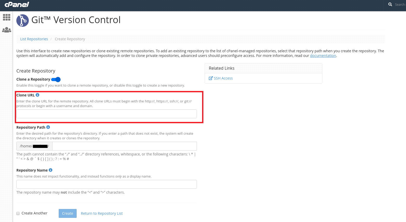The height and width of the screenshot is (222, 406).
Task: Click the external link icon beside SSH Access
Action: click(x=211, y=78)
